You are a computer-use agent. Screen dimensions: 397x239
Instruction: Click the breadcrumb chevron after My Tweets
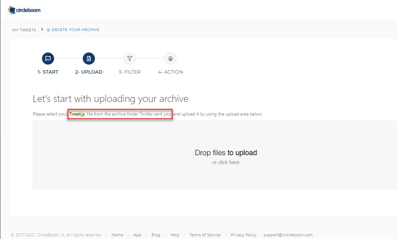42,29
